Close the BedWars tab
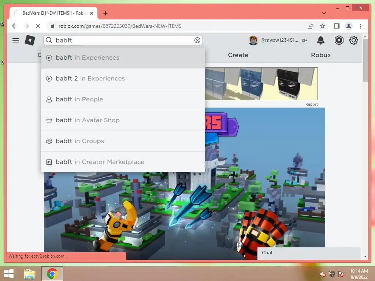This screenshot has height=281, width=375. click(91, 13)
